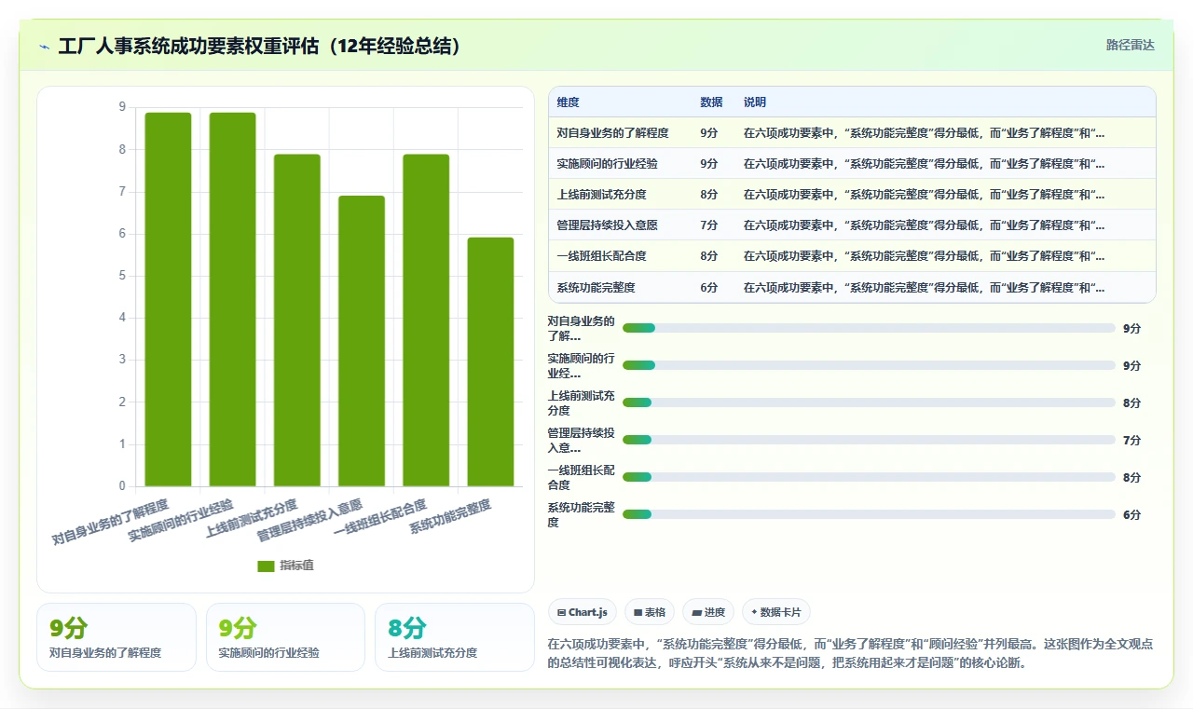Screen dimensions: 1193x709
Task: Select table row 实施顾问的行业经验
Action: pyautogui.click(x=852, y=164)
